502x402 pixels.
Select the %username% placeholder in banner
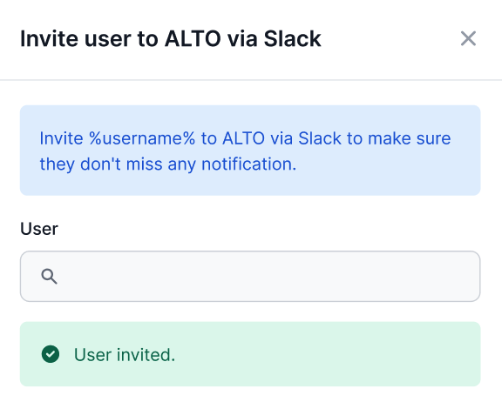(x=142, y=138)
